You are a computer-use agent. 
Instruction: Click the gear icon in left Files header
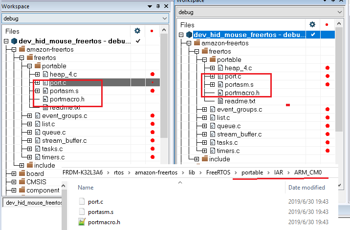[137, 31]
